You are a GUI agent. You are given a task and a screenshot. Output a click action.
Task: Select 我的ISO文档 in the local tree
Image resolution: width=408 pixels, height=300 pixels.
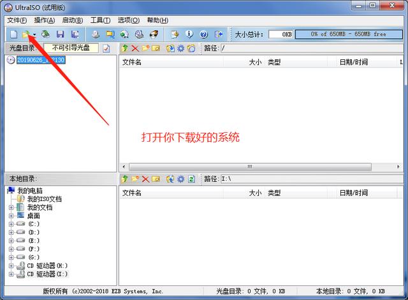coord(45,199)
